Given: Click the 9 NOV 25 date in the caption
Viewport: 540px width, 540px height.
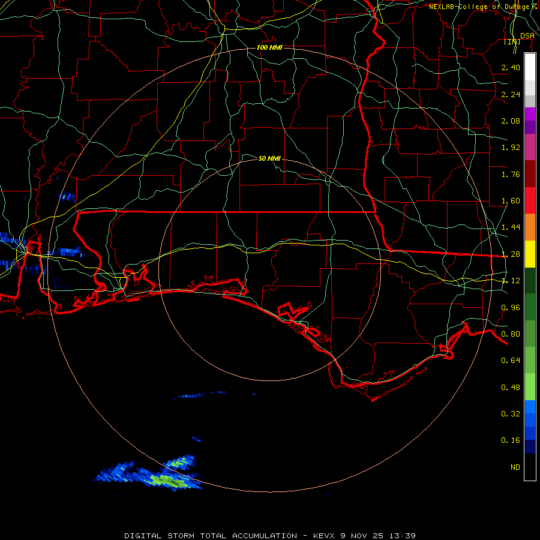Looking at the screenshot, I should click(x=362, y=536).
